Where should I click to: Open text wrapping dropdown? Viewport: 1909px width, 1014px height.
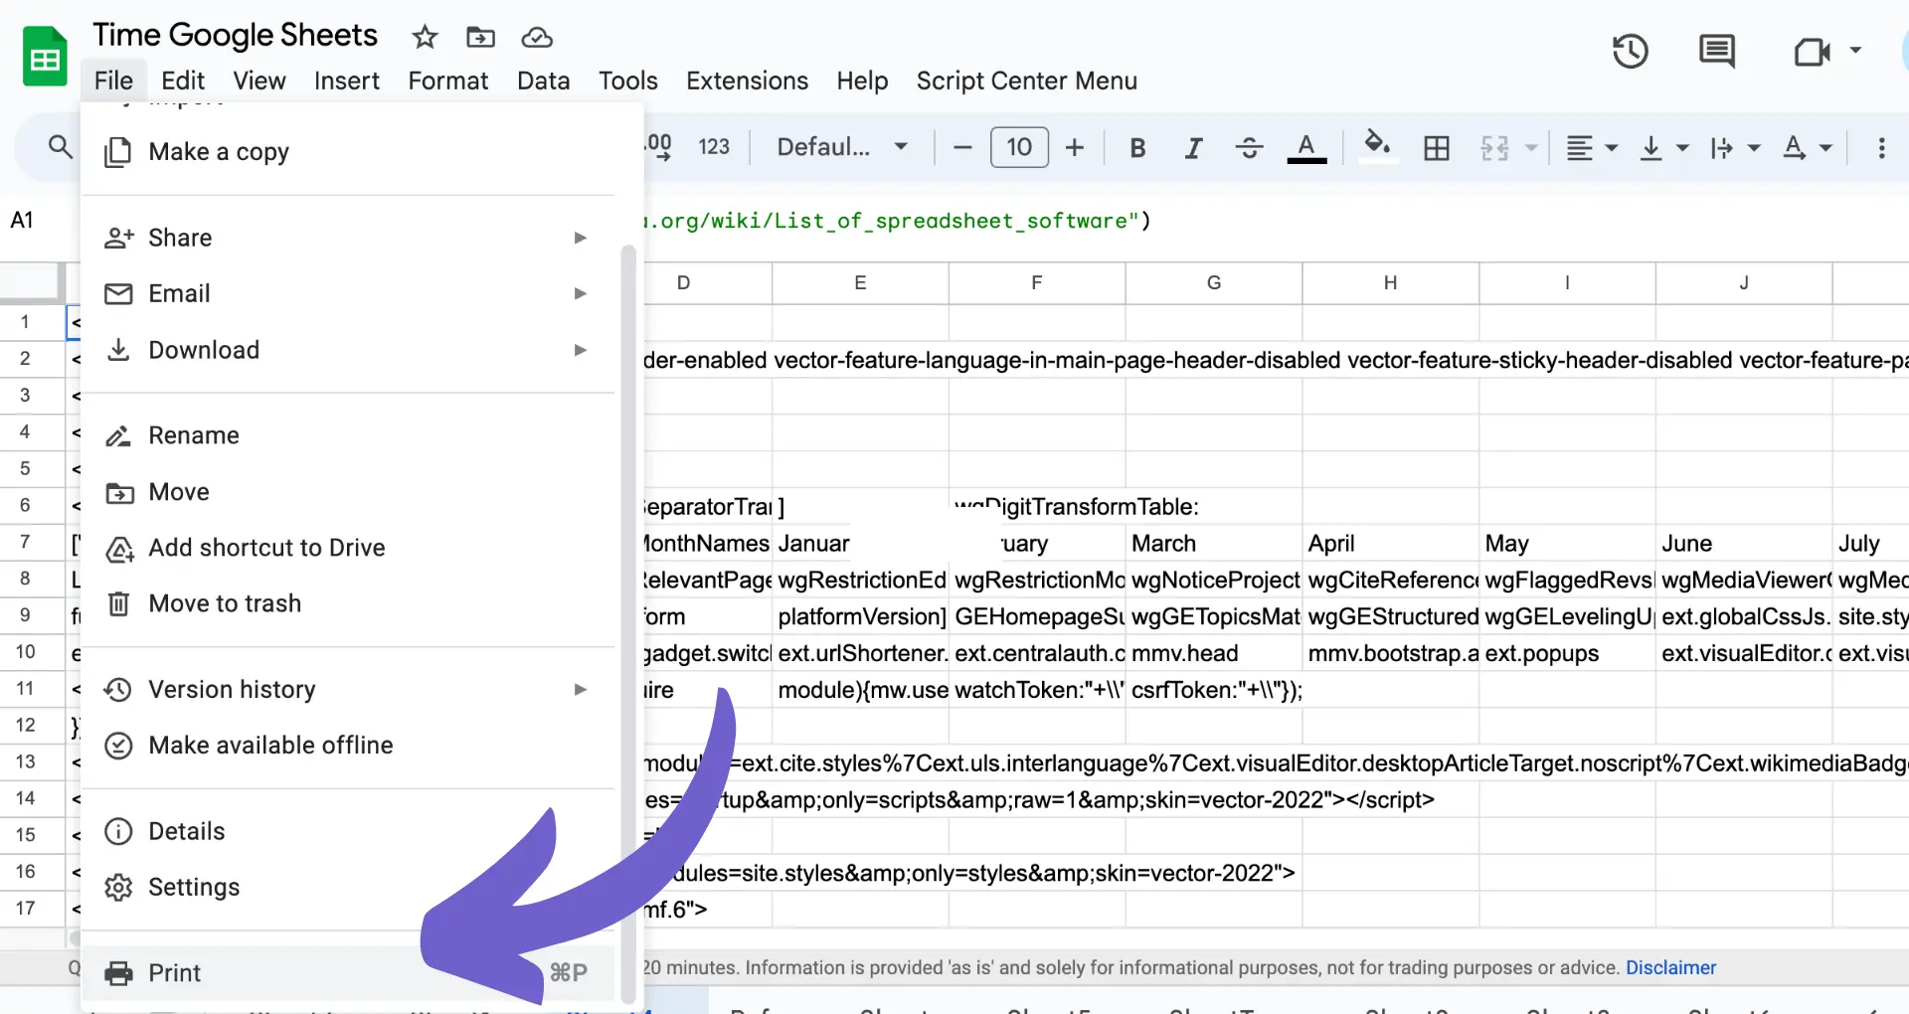click(1735, 148)
